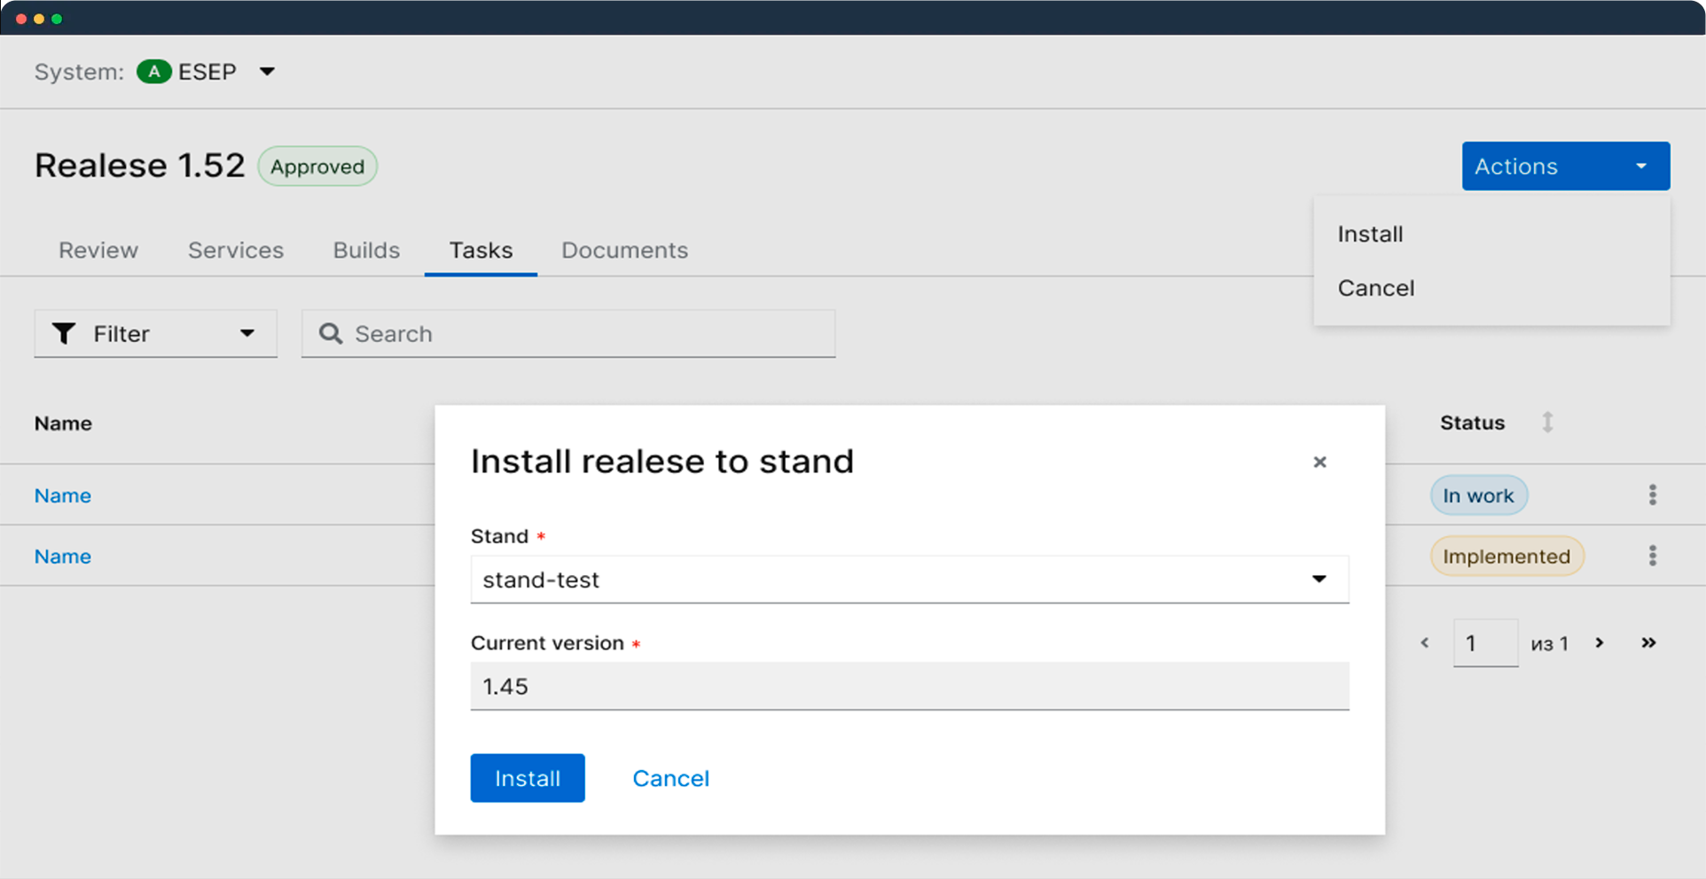Close the Install realese to stand dialog
Screen dimensions: 1706x879
point(1319,462)
